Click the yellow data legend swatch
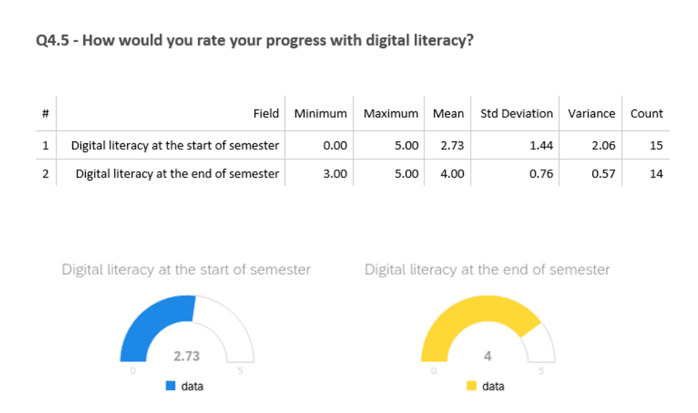The height and width of the screenshot is (413, 698). pos(472,386)
